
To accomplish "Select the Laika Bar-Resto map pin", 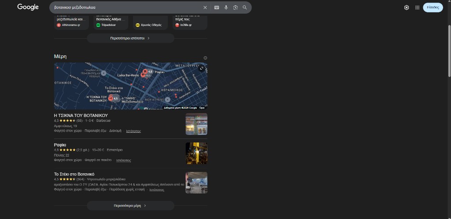I will click(x=143, y=75).
